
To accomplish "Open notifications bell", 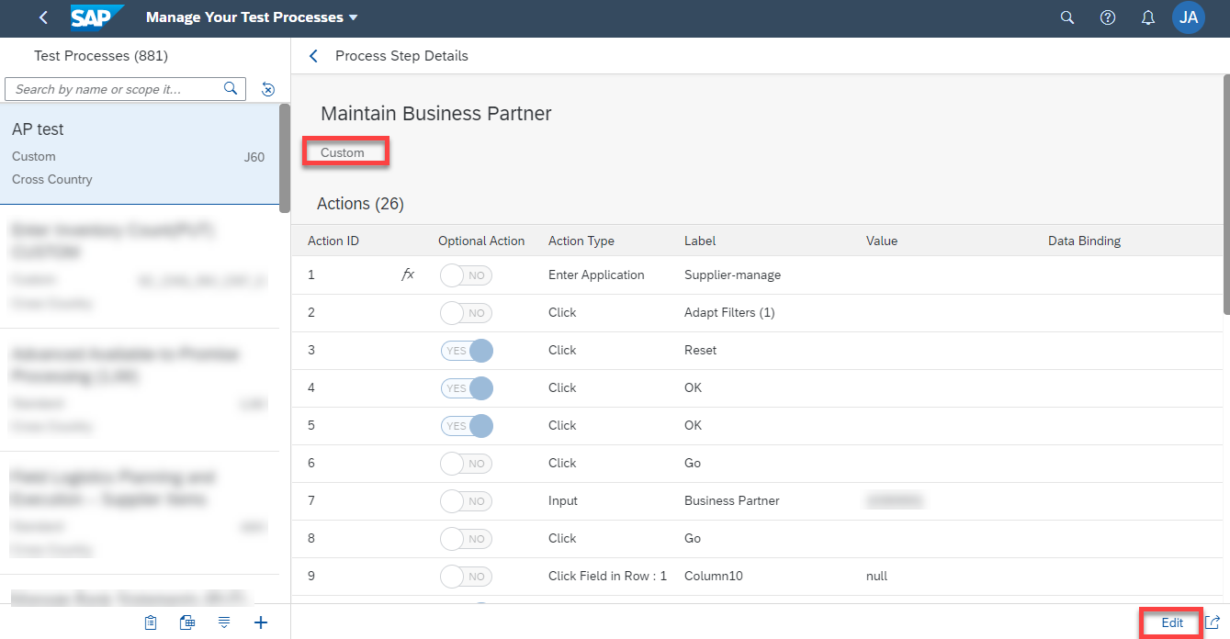I will [1148, 17].
